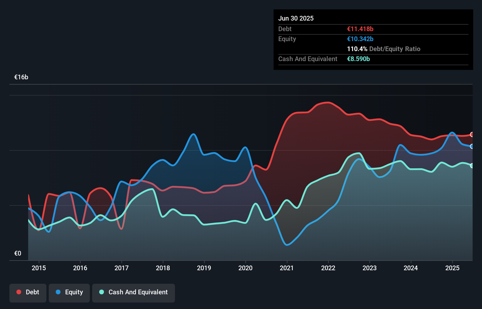Expand the Jun 30 2025 tooltip header
The height and width of the screenshot is (309, 482).
296,18
